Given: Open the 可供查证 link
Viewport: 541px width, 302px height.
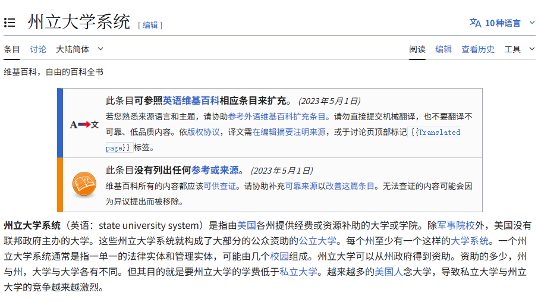Looking at the screenshot, I should [x=220, y=187].
